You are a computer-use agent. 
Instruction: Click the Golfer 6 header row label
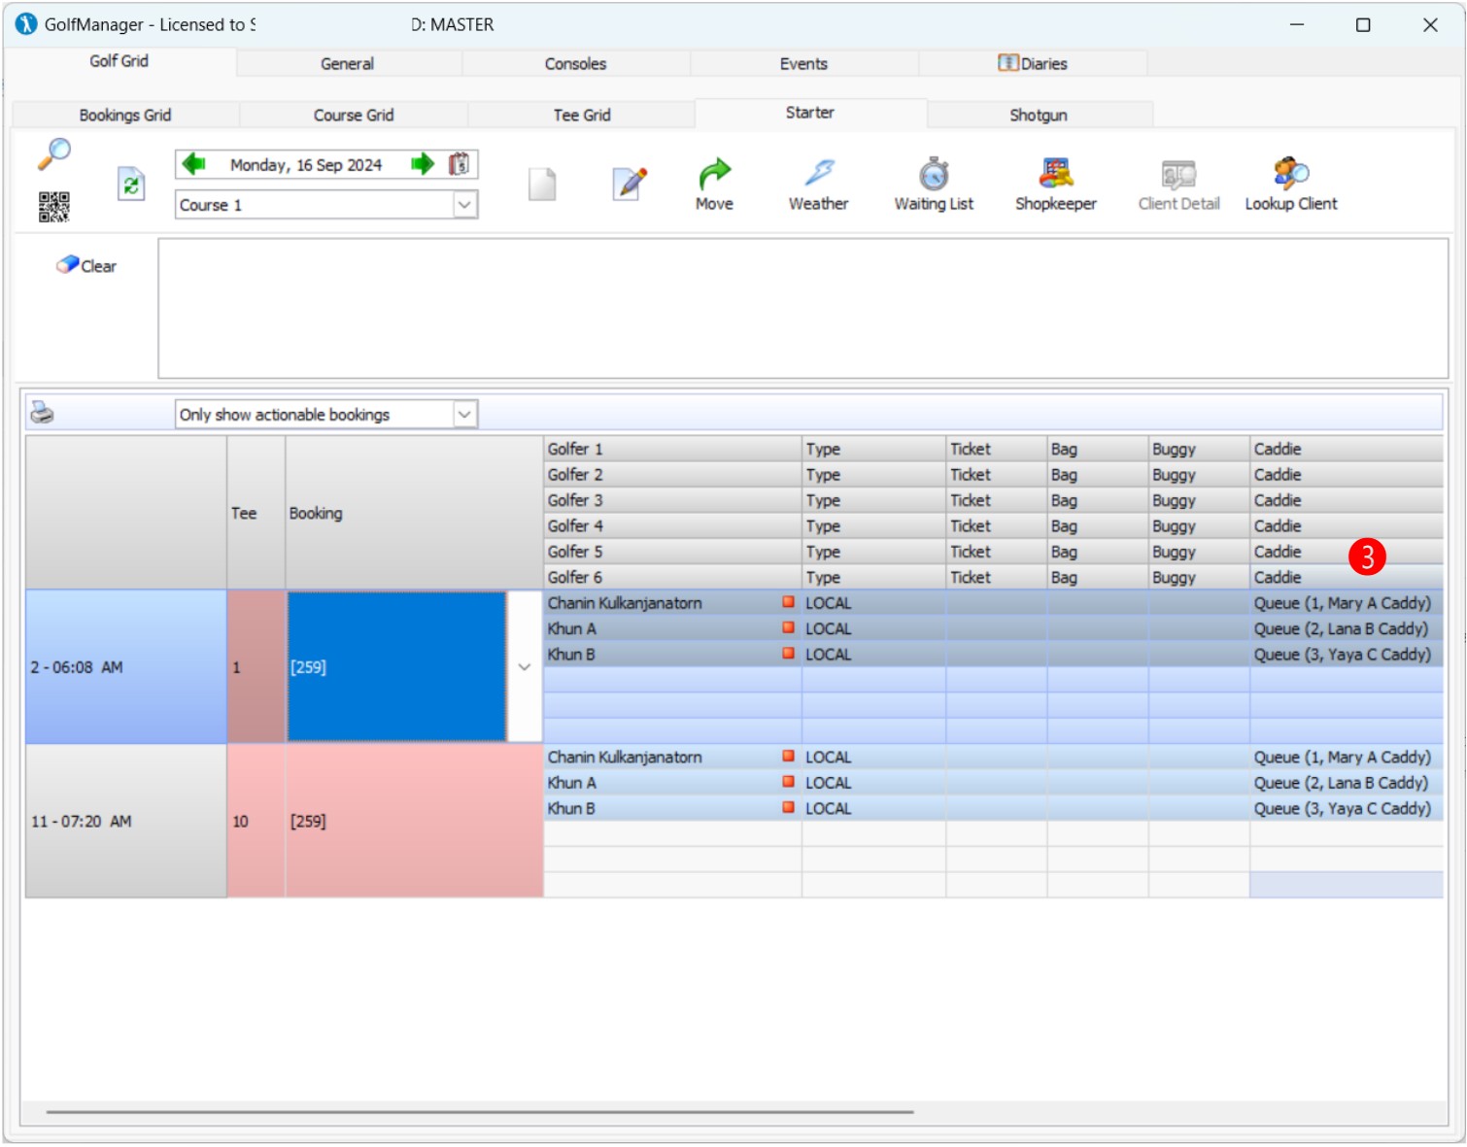[672, 577]
